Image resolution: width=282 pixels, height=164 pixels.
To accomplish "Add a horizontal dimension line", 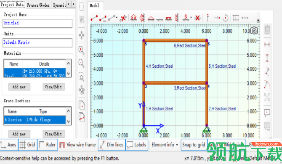I will point(267,45).
